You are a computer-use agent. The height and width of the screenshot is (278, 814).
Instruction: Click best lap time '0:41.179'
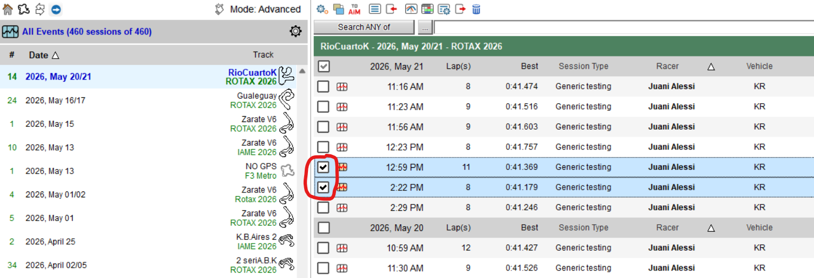click(522, 187)
